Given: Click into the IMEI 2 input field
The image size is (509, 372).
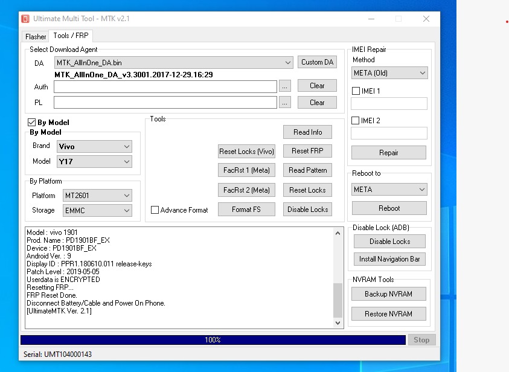Looking at the screenshot, I should (389, 133).
